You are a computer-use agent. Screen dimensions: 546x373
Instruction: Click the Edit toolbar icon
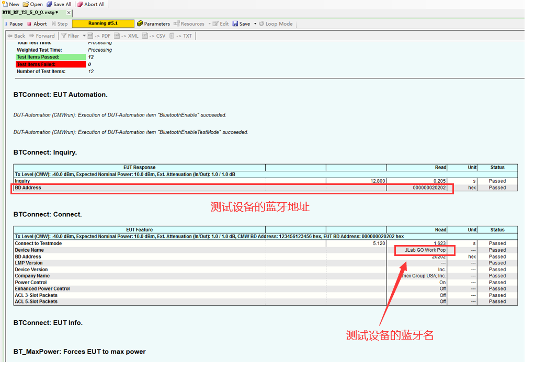coord(215,24)
